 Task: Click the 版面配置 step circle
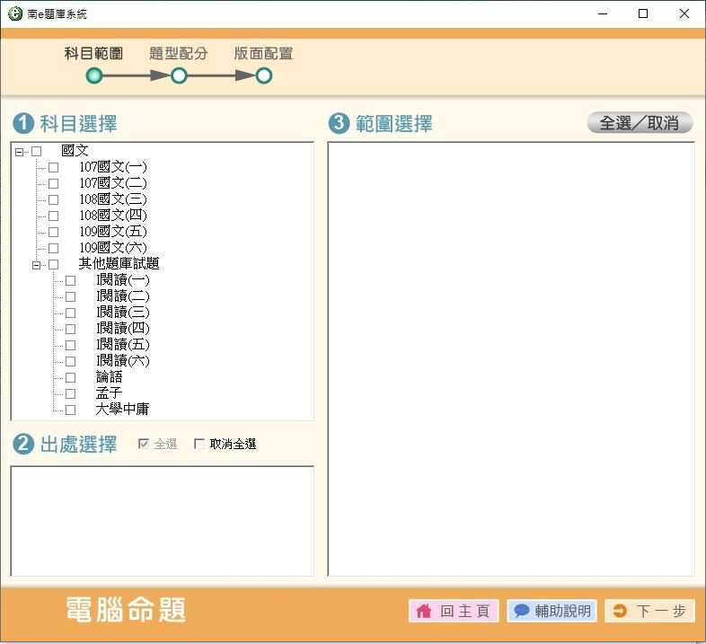pos(264,75)
